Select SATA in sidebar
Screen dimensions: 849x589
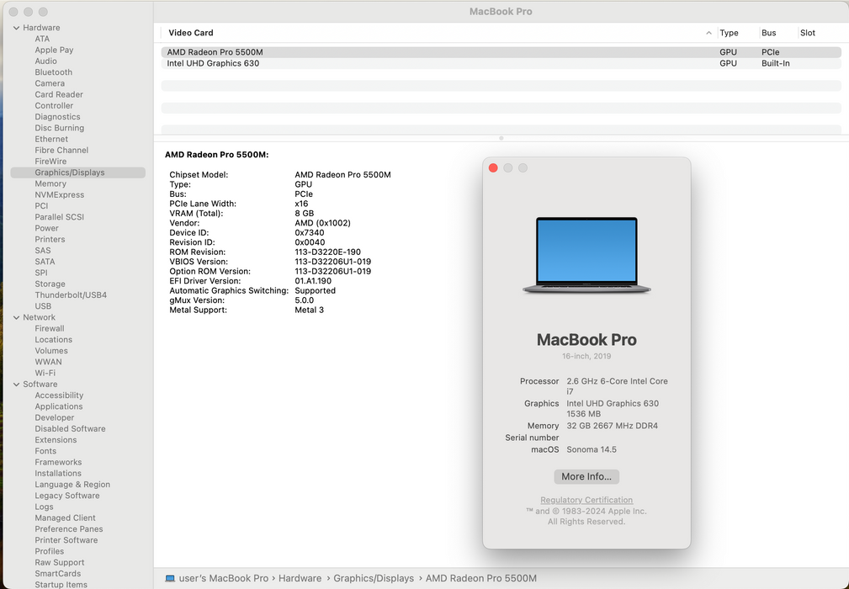[x=45, y=262]
